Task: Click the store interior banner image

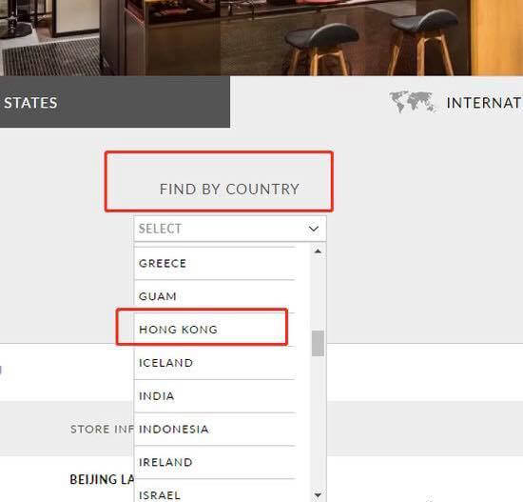Action: 261,37
